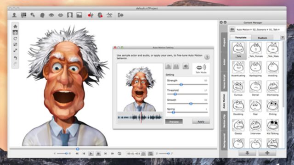
Task: Choose the rotate tool in left toolbar
Action: [15, 38]
